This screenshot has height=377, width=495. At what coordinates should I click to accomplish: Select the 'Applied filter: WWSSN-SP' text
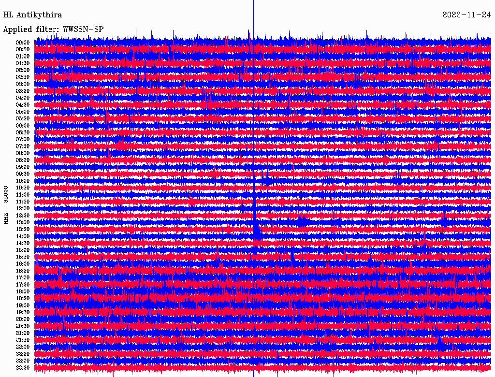click(53, 29)
